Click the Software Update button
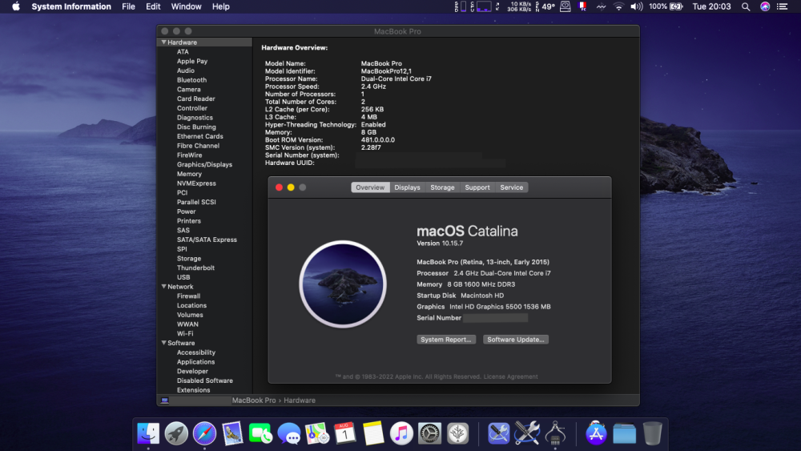The width and height of the screenshot is (801, 451). pos(516,340)
